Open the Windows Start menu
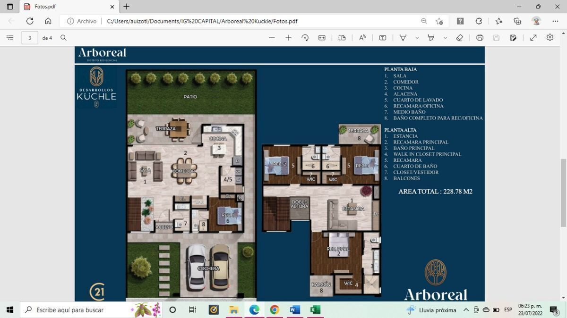This screenshot has width=567, height=318. coord(10,310)
